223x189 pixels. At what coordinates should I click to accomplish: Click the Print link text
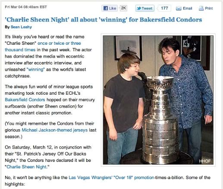209,8
